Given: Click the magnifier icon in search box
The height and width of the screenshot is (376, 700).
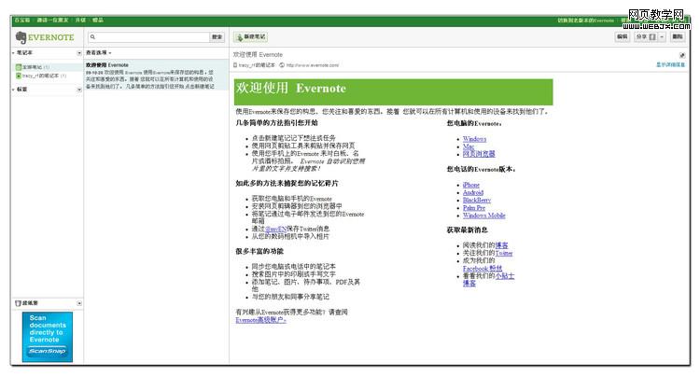Looking at the screenshot, I should 92,37.
